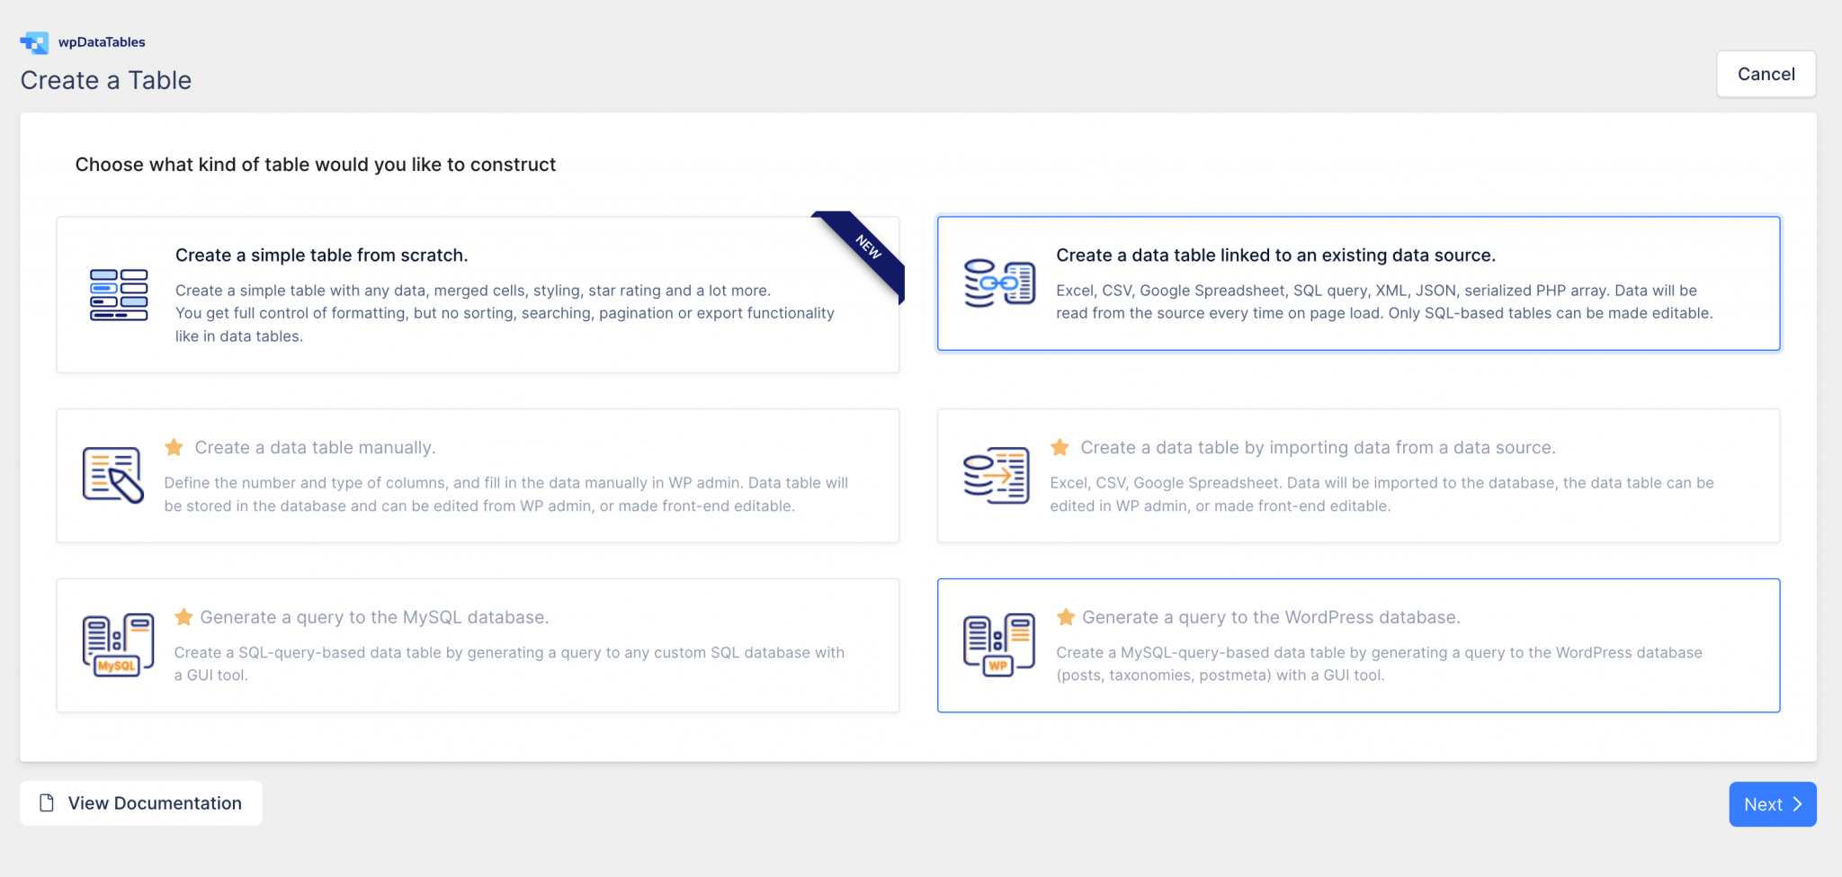The height and width of the screenshot is (877, 1842).
Task: Click the WP database query icon
Action: tap(998, 645)
